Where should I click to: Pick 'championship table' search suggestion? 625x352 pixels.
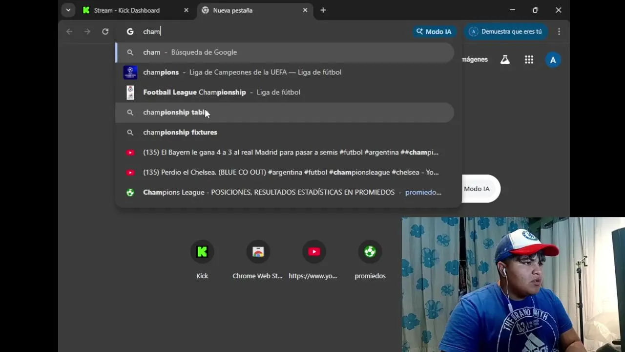pyautogui.click(x=285, y=112)
